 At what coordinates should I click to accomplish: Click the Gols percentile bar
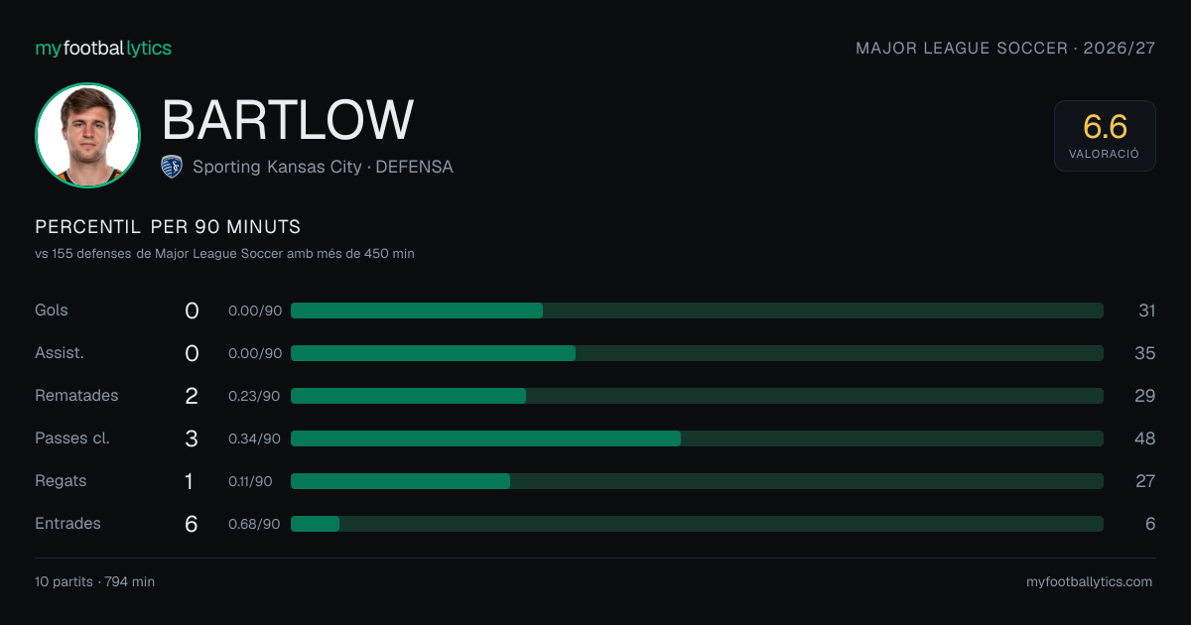point(697,311)
